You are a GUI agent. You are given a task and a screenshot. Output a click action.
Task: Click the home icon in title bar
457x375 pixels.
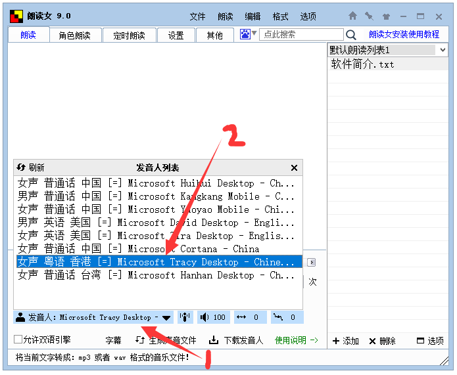tap(352, 16)
